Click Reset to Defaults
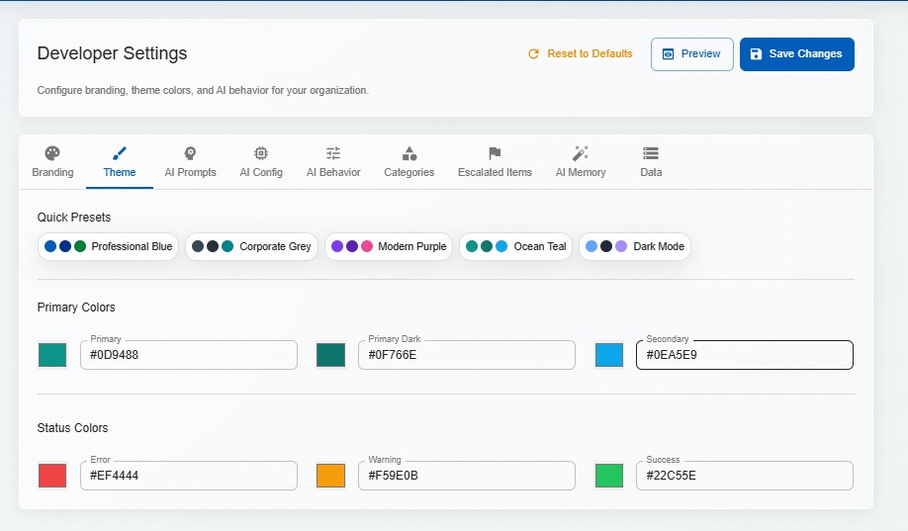 (580, 53)
